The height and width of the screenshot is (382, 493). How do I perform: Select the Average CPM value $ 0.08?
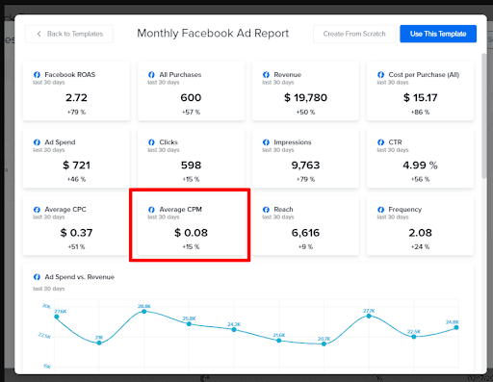pyautogui.click(x=191, y=233)
